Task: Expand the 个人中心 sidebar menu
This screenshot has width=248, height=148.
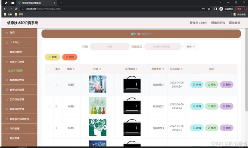Action: [19, 42]
